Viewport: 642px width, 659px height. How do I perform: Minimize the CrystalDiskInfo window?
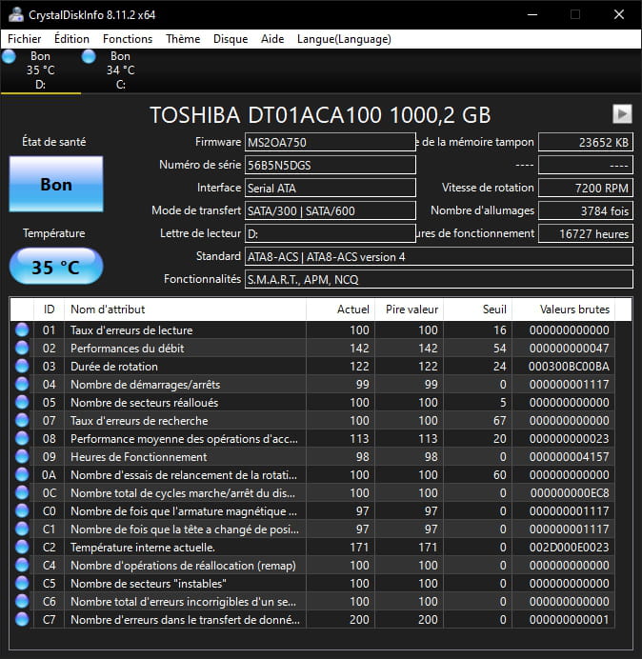pos(532,14)
